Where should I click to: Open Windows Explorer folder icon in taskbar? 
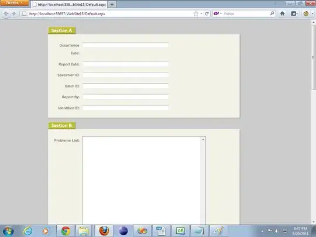[84, 231]
